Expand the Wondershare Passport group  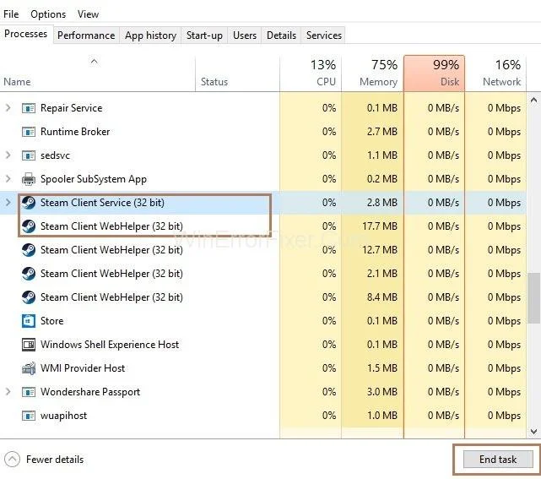tap(8, 392)
